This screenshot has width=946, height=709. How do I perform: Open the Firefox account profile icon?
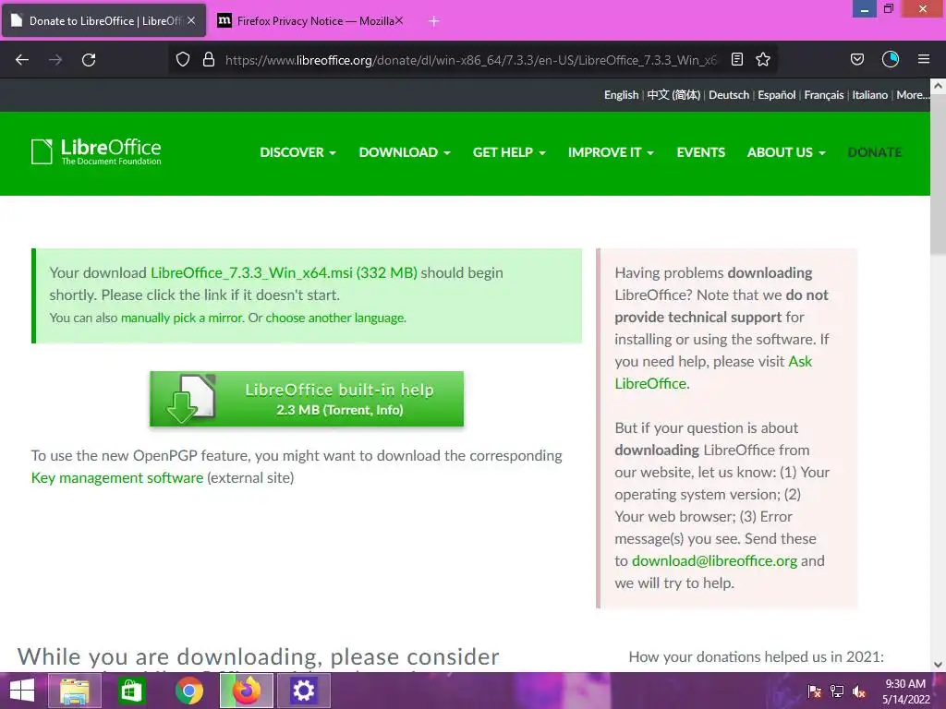(x=891, y=60)
